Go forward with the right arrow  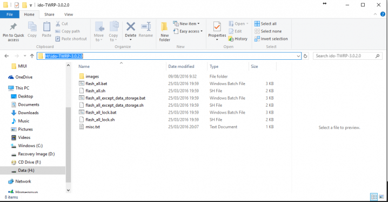click(17, 56)
